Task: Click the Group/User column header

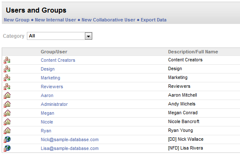Action: (54, 52)
